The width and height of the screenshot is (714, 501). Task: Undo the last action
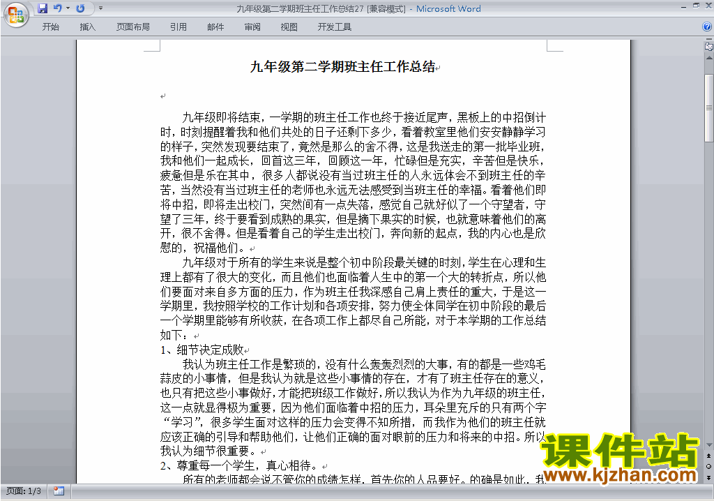point(58,8)
